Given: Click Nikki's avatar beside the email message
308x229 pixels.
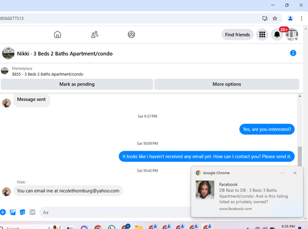Looking at the screenshot, I should (6, 191).
